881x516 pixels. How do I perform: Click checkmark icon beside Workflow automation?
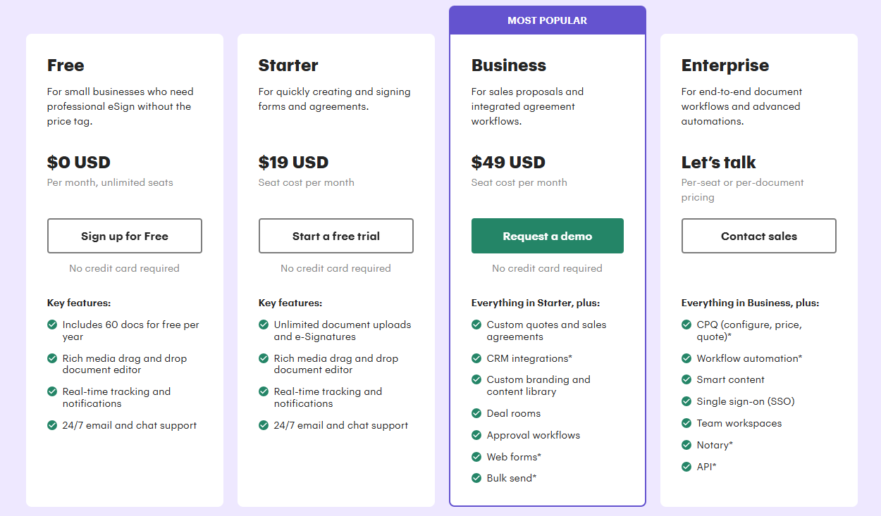click(x=686, y=358)
